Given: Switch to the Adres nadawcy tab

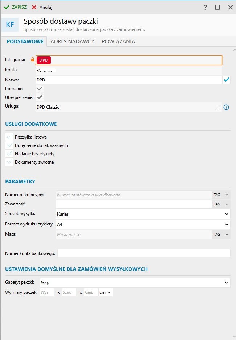Looking at the screenshot, I should click(x=72, y=41).
